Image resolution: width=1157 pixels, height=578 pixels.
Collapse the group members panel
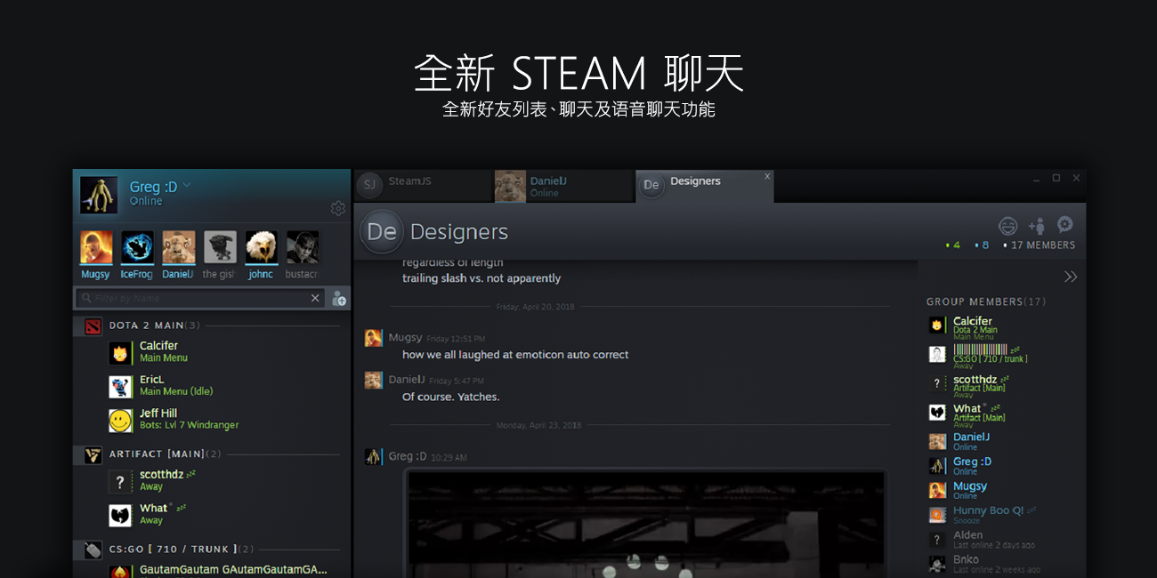[1070, 277]
